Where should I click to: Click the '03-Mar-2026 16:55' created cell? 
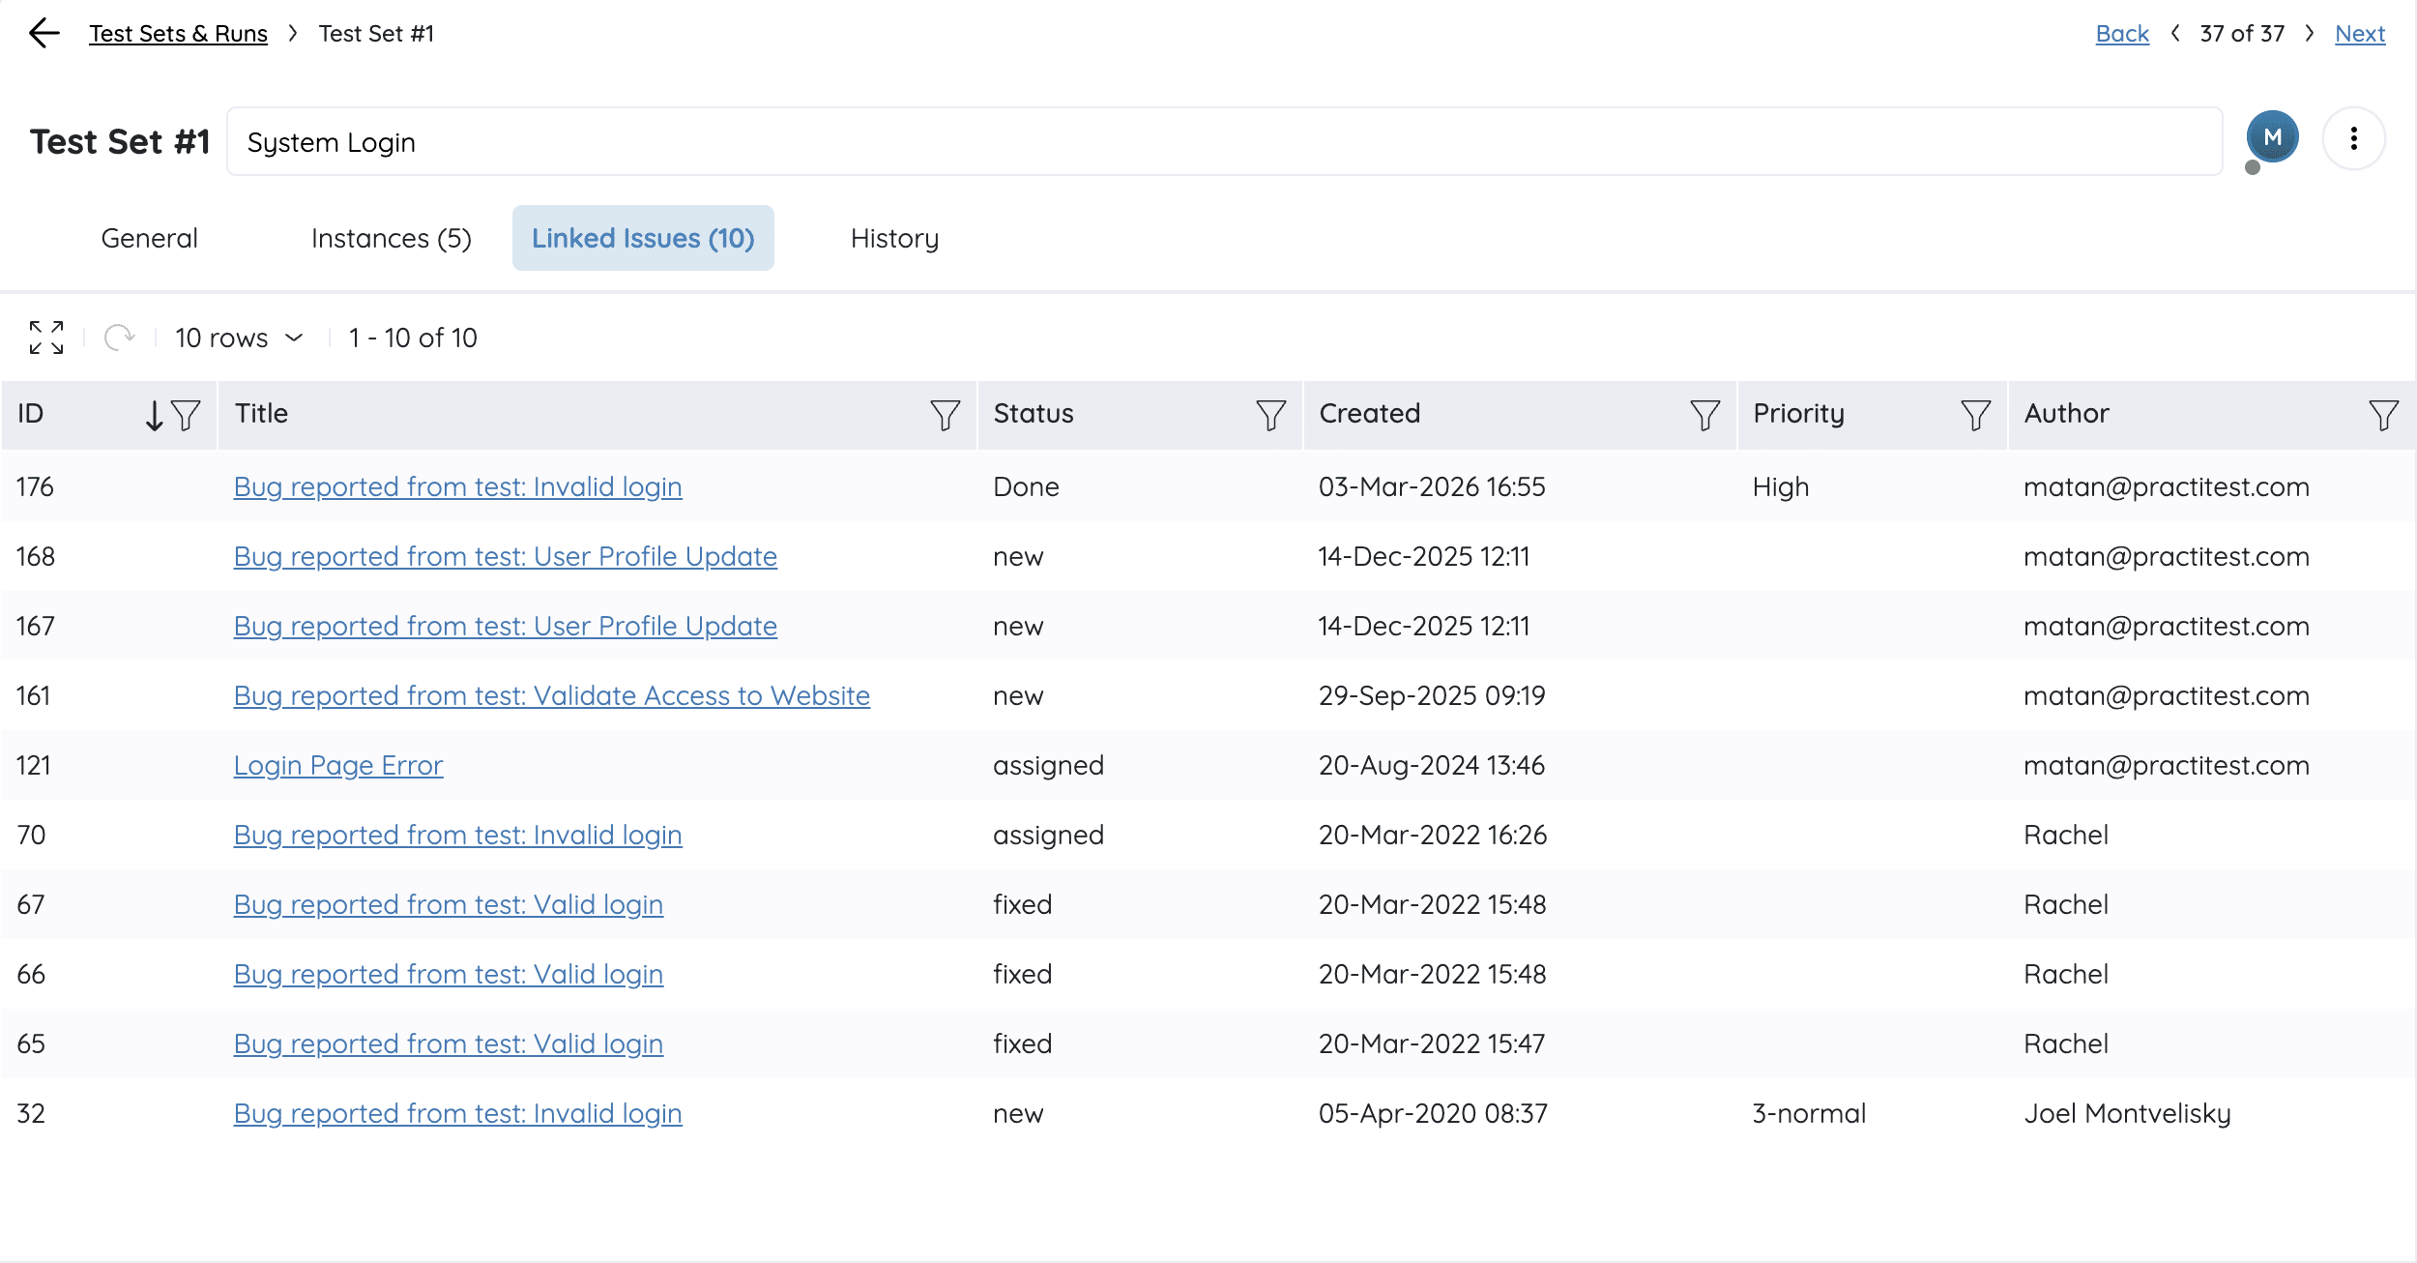click(1431, 486)
